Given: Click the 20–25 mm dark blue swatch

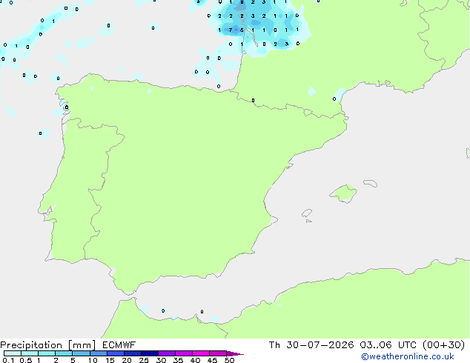Looking at the screenshot, I should click(x=132, y=353).
